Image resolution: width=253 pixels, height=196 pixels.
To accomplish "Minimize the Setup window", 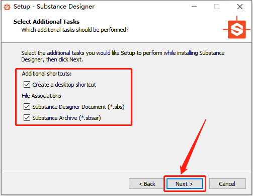I will [x=194, y=7].
